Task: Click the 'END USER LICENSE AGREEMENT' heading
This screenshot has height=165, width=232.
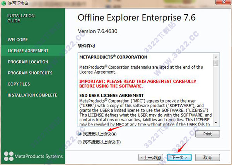Action: click(112, 95)
